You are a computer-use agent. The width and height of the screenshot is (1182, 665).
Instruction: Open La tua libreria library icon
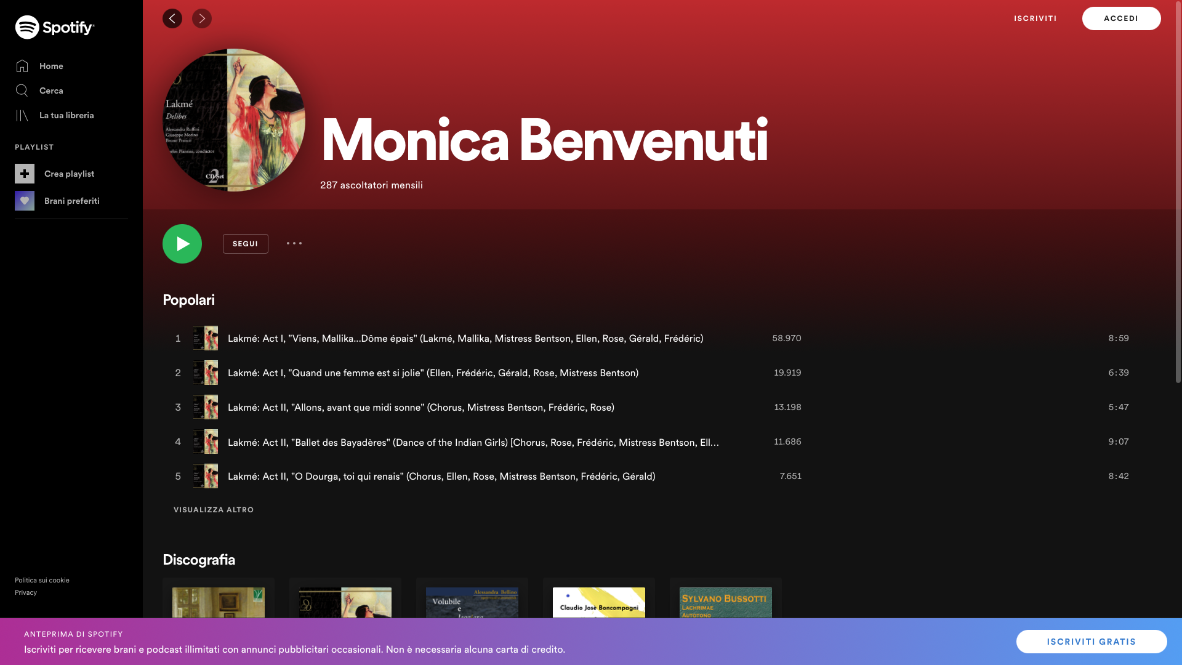[x=22, y=115]
